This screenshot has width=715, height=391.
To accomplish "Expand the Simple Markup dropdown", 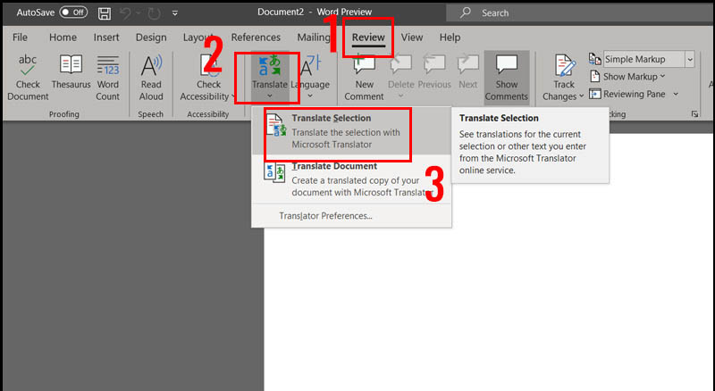I will pos(690,59).
